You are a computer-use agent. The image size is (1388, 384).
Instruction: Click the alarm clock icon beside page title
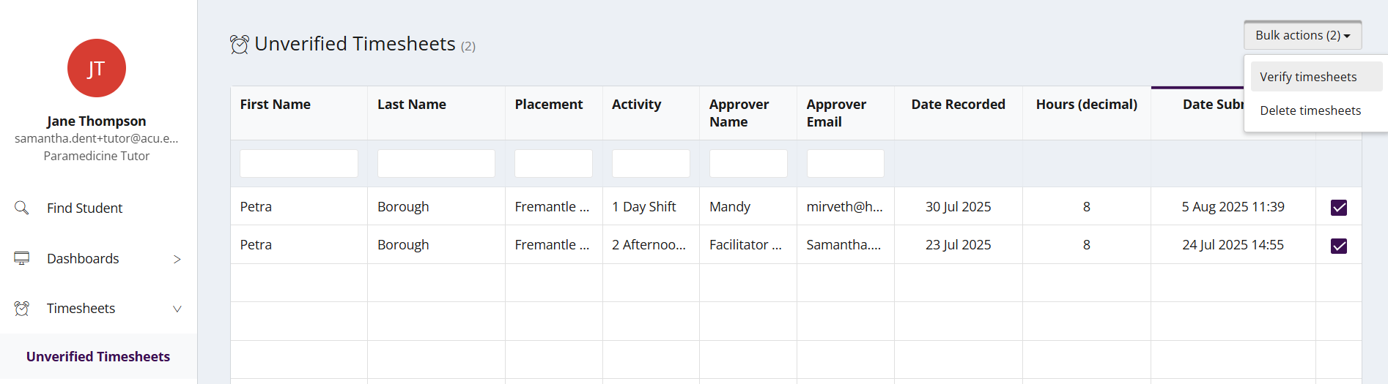coord(239,45)
